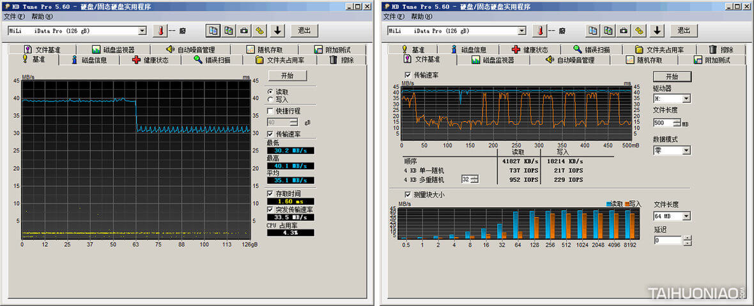The height and width of the screenshot is (306, 754).
Task: Click the 延迟 spinner up arrow
Action: tap(687, 238)
